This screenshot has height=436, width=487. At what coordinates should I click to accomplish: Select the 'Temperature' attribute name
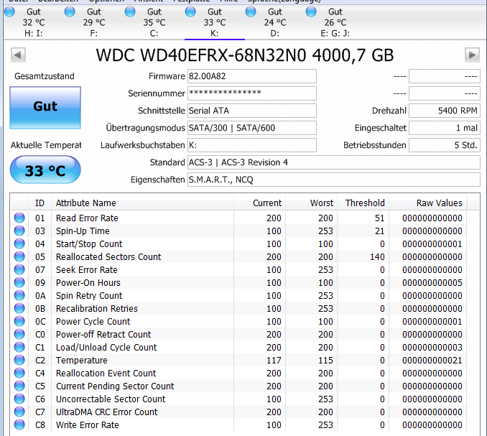pos(82,361)
